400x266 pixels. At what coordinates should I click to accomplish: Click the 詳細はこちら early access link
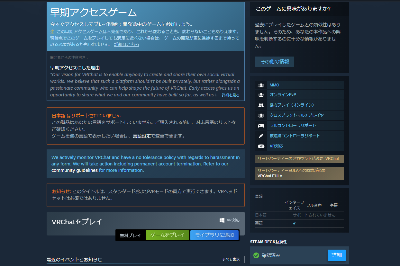click(126, 44)
